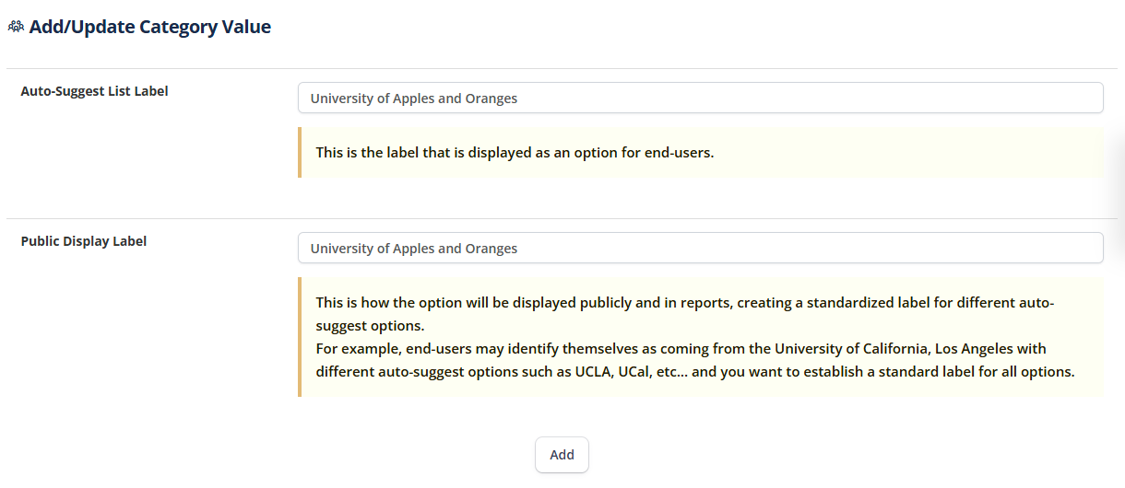Click the orange left border of Auto-Suggest note
1125x488 pixels.
point(300,153)
